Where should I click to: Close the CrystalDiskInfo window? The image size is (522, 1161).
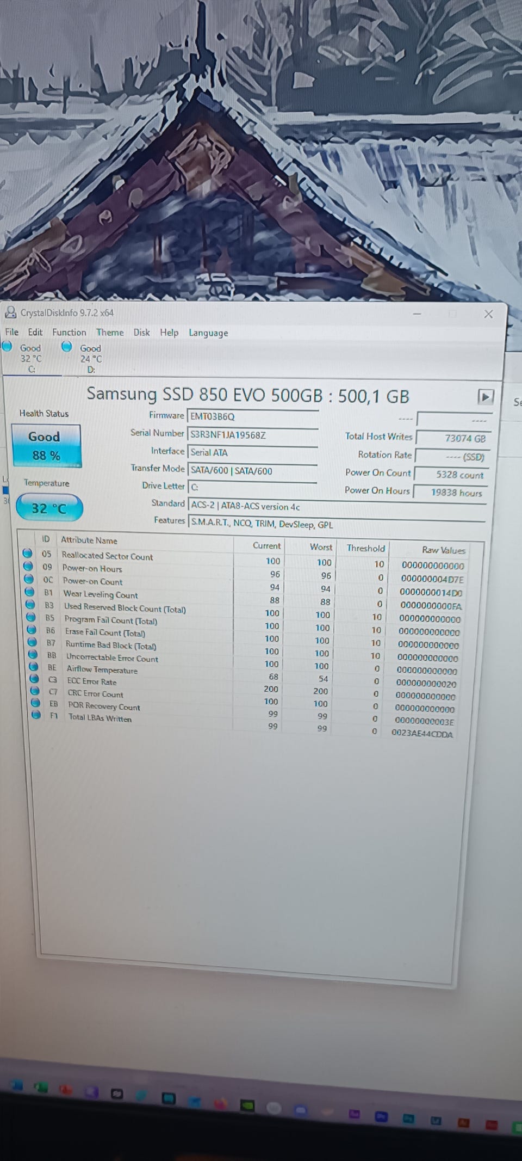click(x=488, y=314)
